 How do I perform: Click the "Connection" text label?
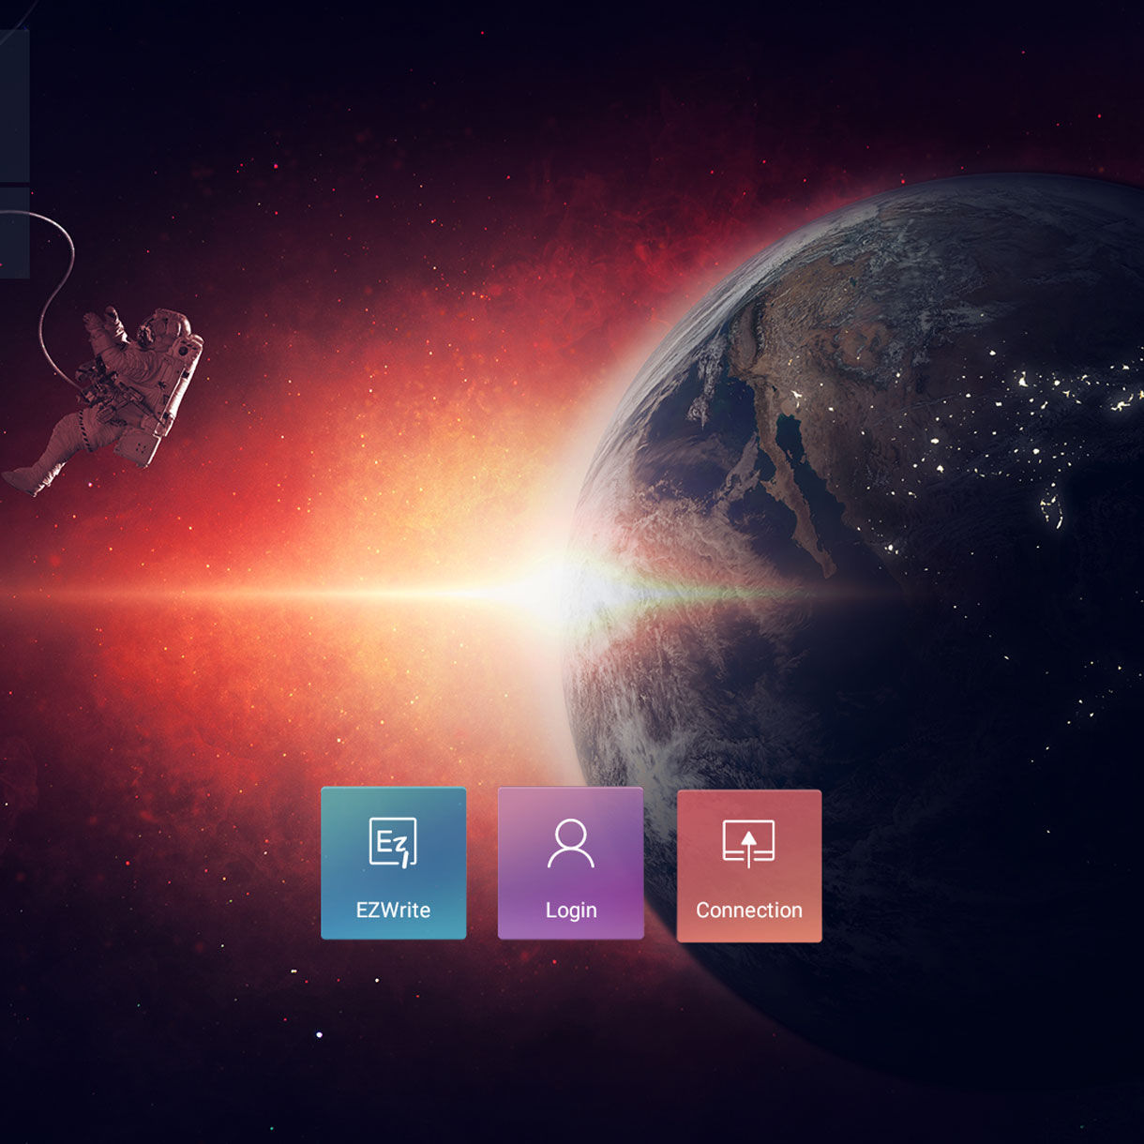pyautogui.click(x=748, y=910)
